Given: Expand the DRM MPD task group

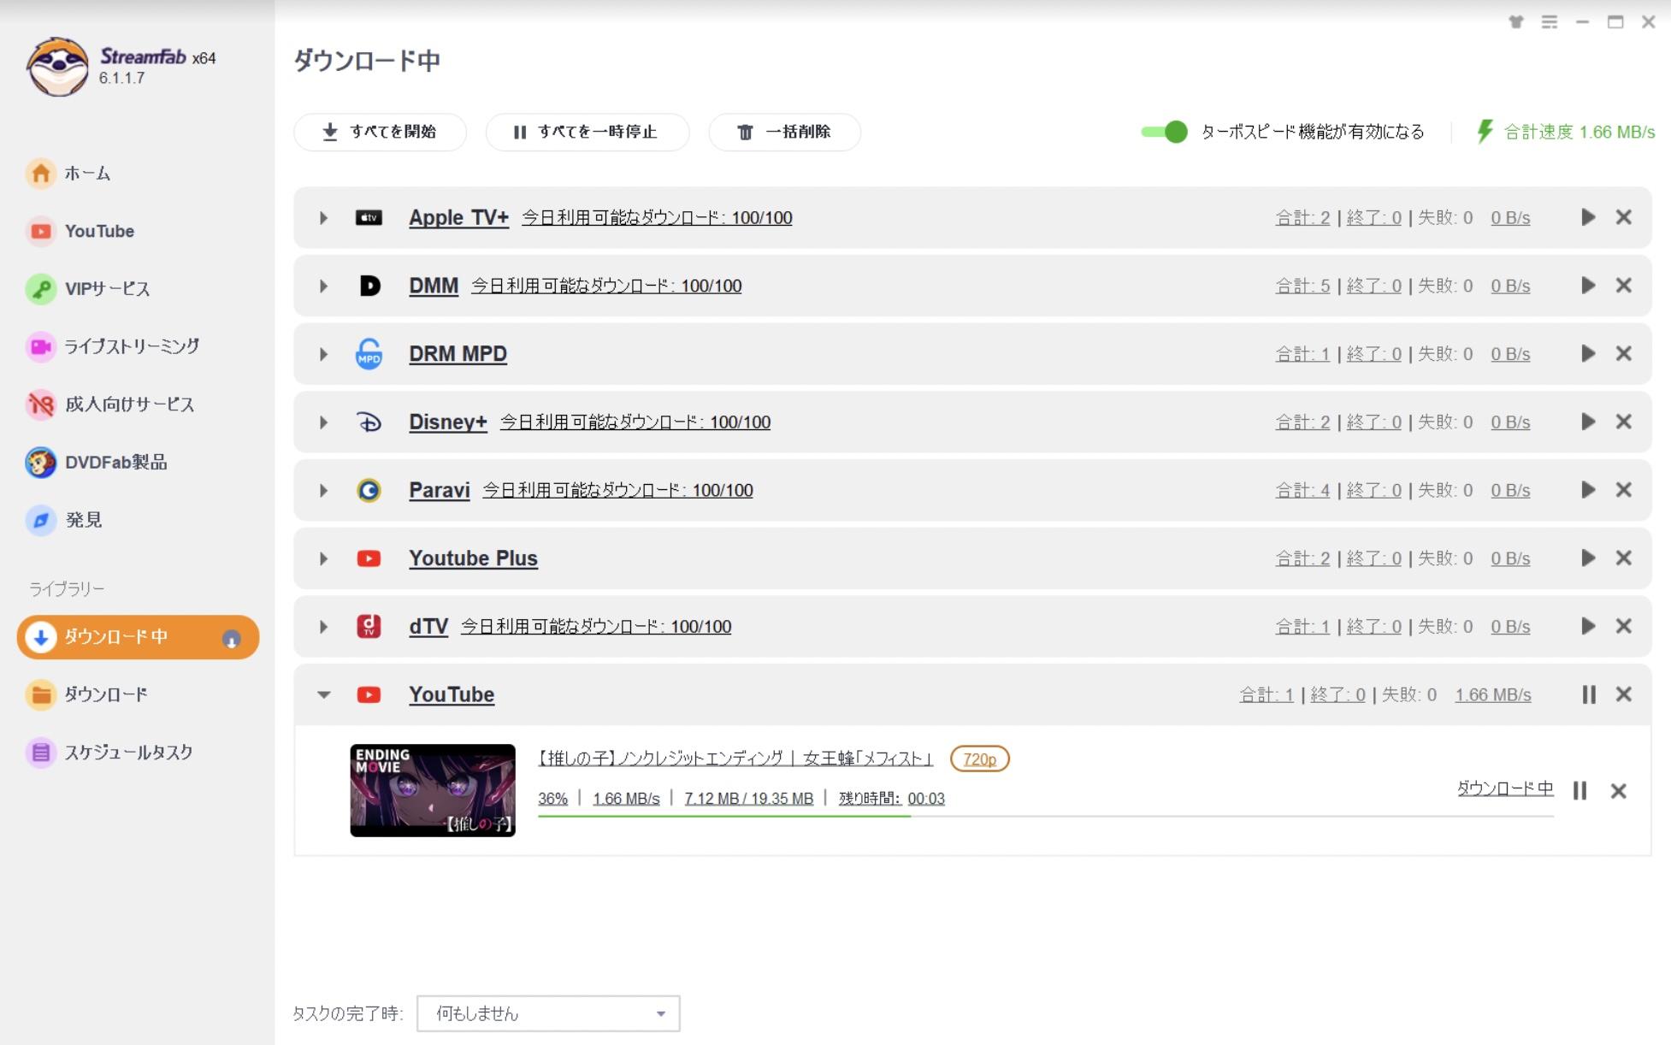Looking at the screenshot, I should point(323,354).
